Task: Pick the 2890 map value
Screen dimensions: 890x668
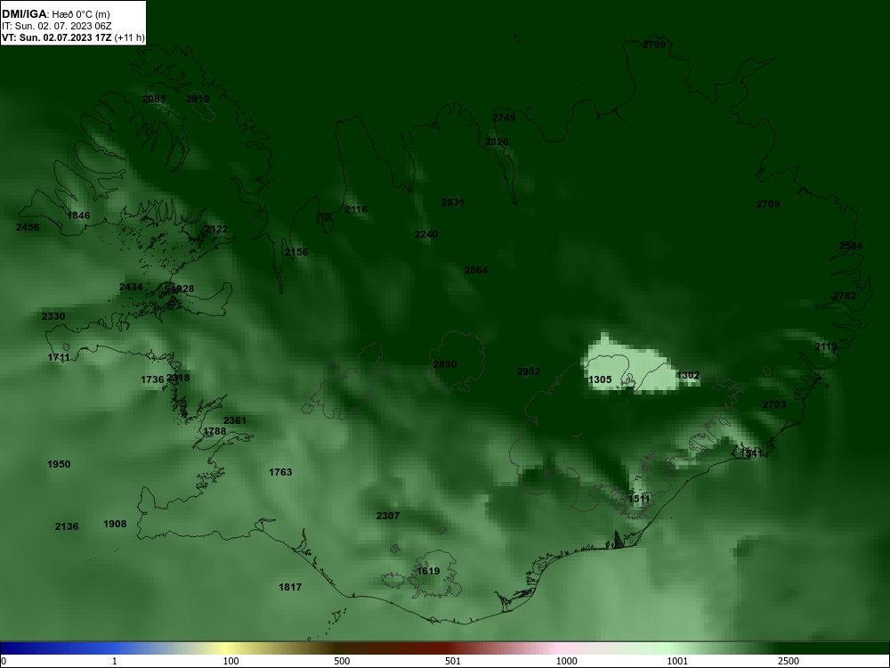Action: [445, 364]
